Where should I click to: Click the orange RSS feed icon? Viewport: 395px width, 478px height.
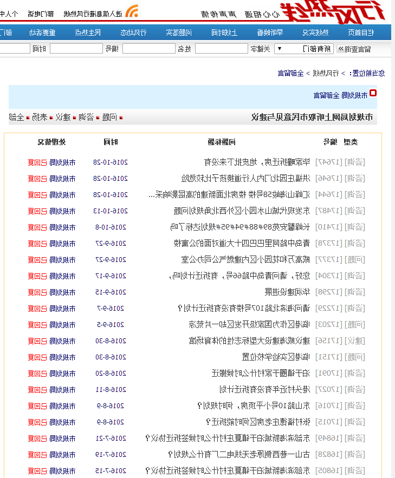132,11
